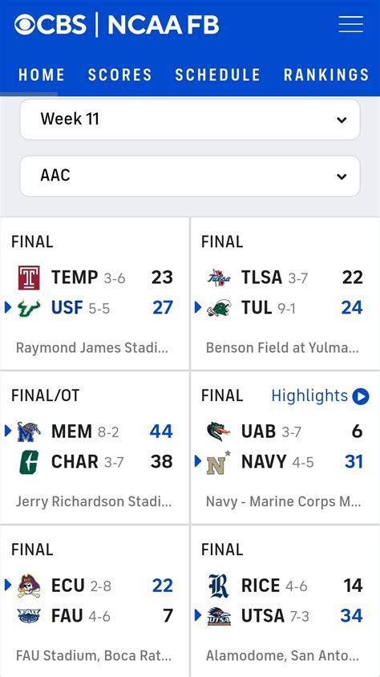Expand the AAC conference dropdown
The width and height of the screenshot is (380, 677).
click(190, 176)
